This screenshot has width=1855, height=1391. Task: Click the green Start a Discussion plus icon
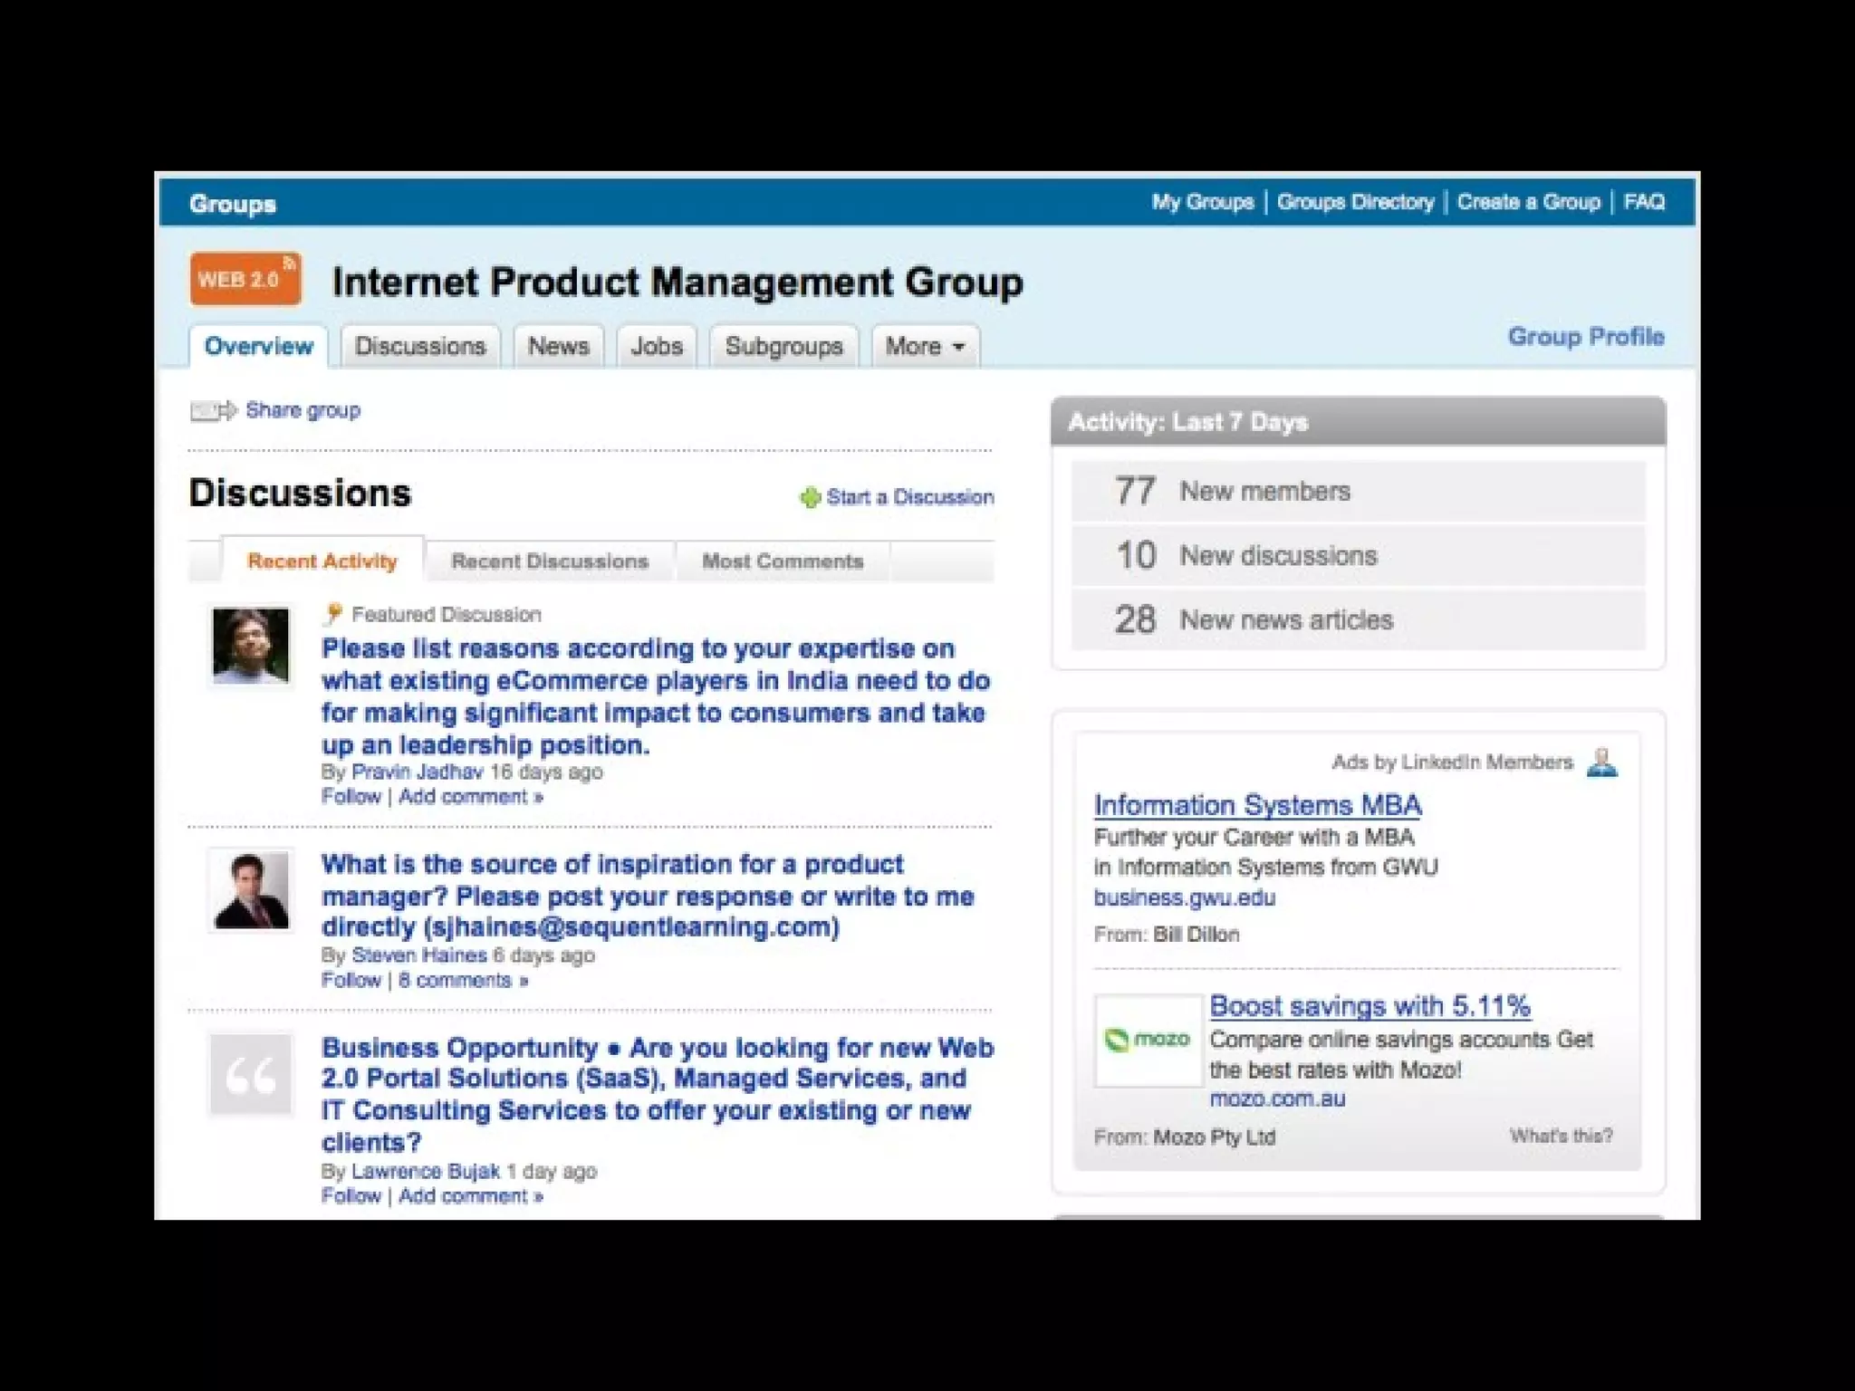coord(810,497)
